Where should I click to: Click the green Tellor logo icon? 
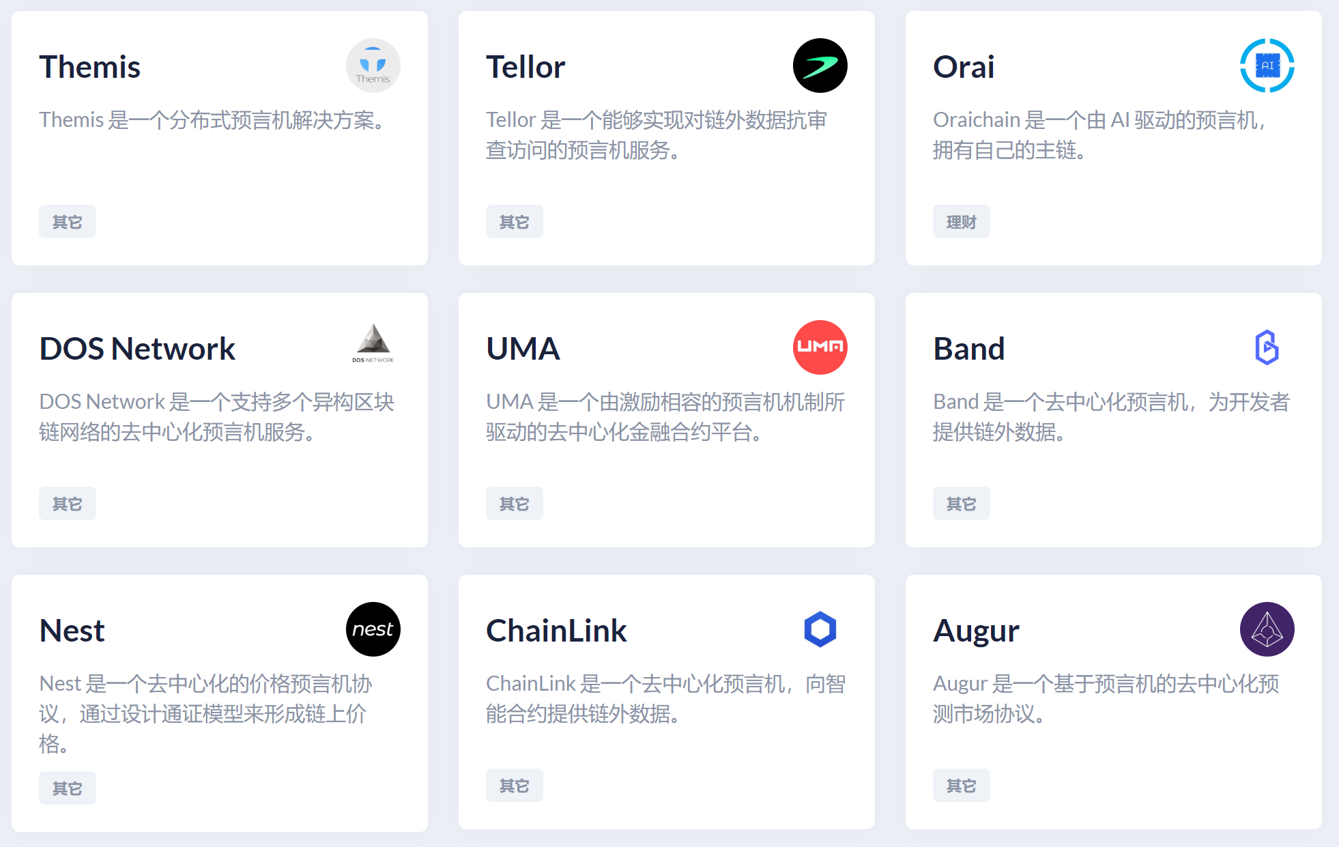tap(820, 66)
